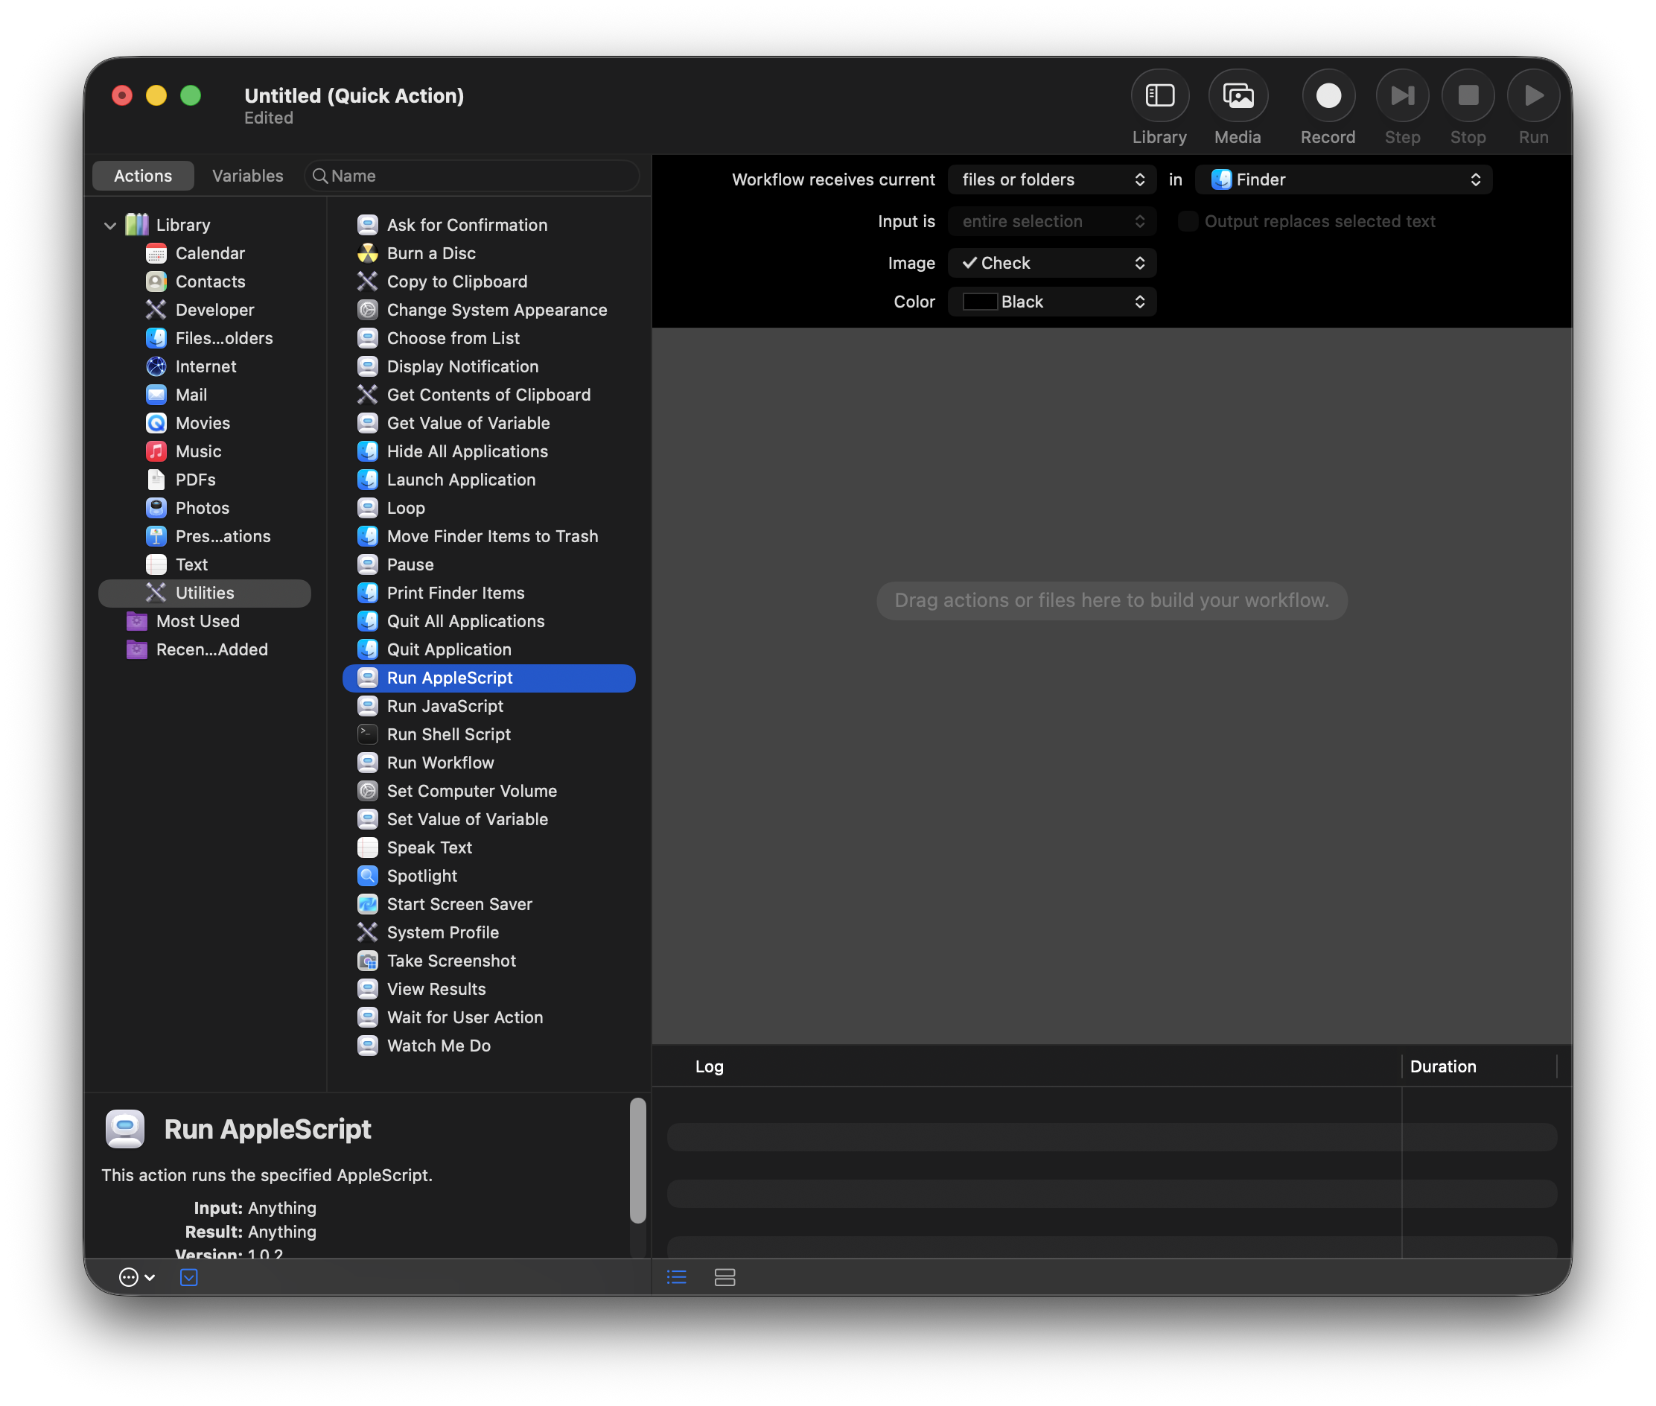Click the Record button in toolbar

click(x=1327, y=97)
